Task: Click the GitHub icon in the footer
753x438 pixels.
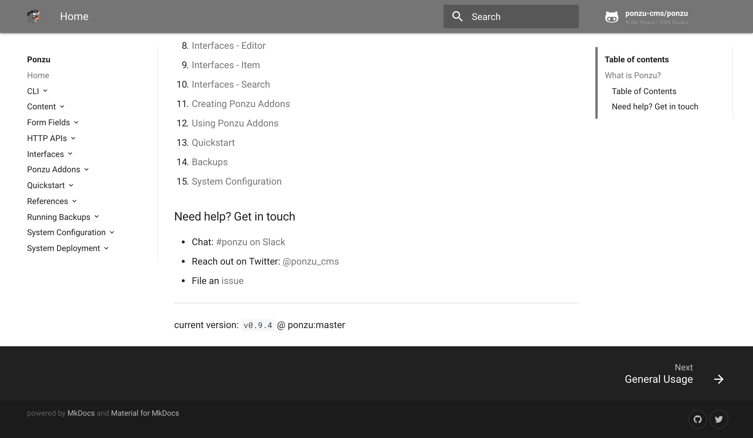Action: tap(698, 419)
